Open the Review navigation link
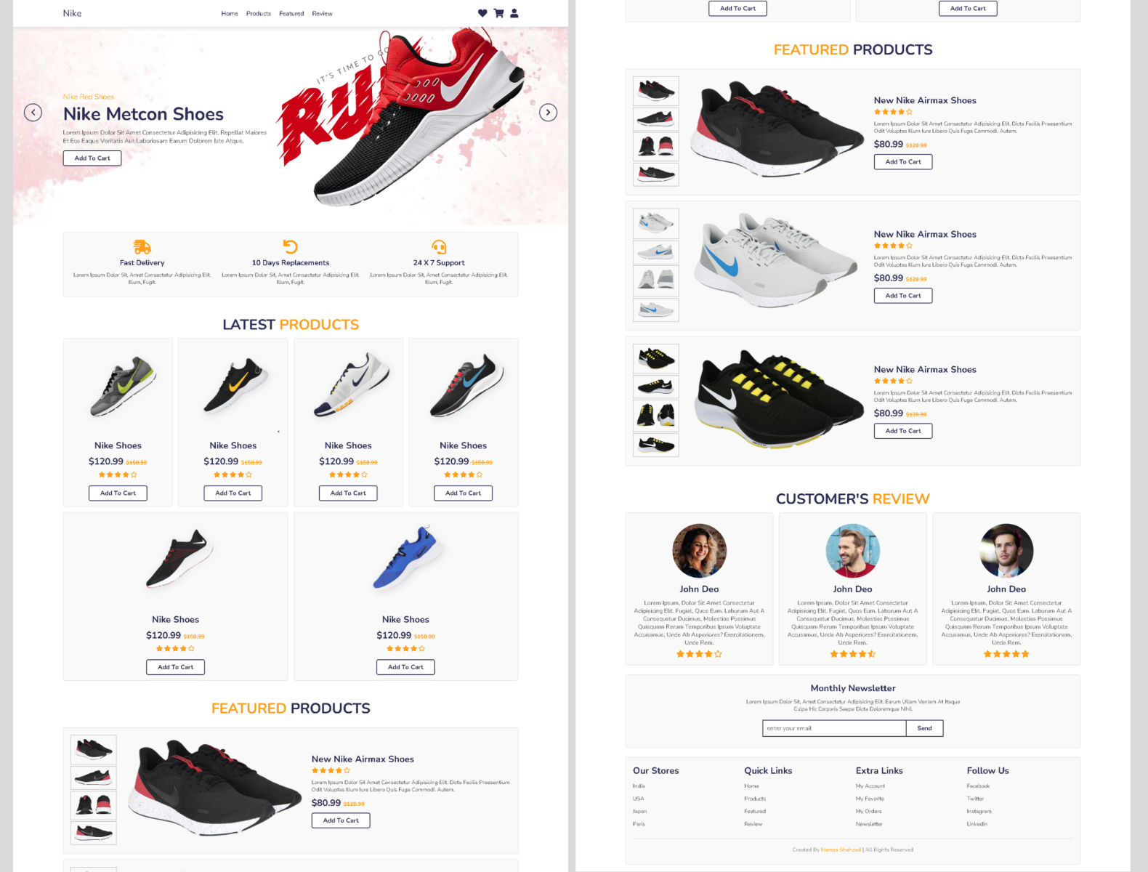The image size is (1148, 872). [x=322, y=14]
